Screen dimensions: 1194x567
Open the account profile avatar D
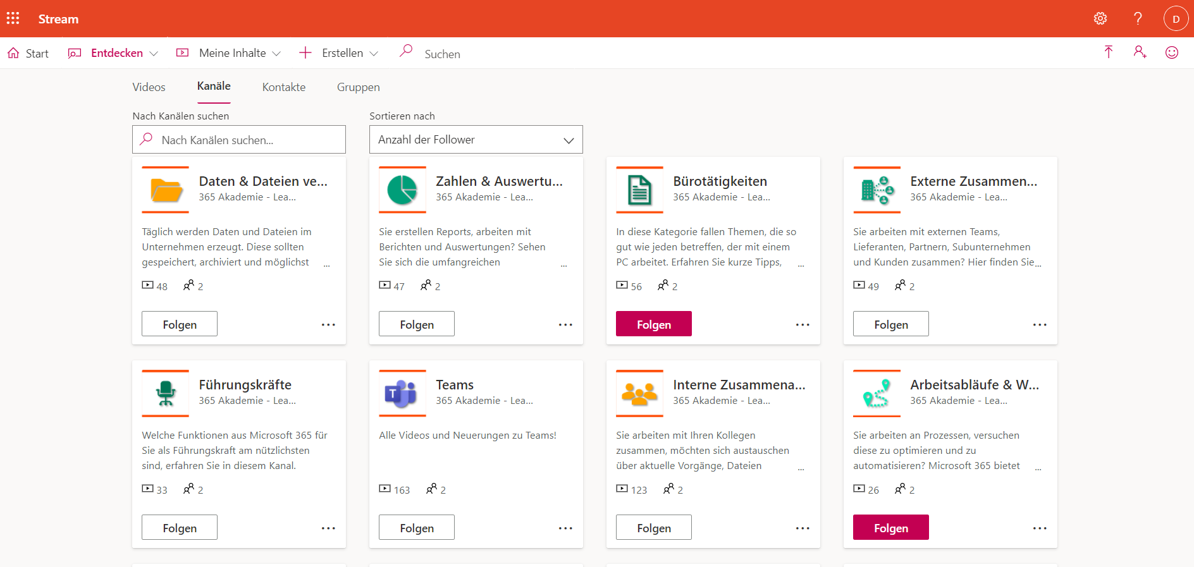(x=1176, y=18)
